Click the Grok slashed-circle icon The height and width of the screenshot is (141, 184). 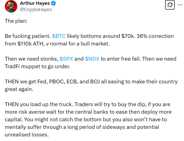tap(170, 5)
